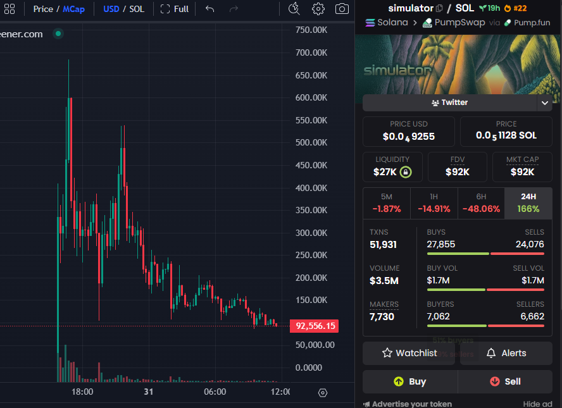
Task: Click the buy volume progress bar
Action: tap(456, 289)
